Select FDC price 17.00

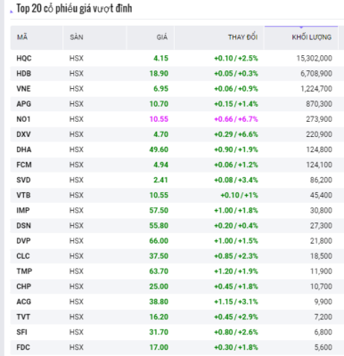[x=159, y=347]
